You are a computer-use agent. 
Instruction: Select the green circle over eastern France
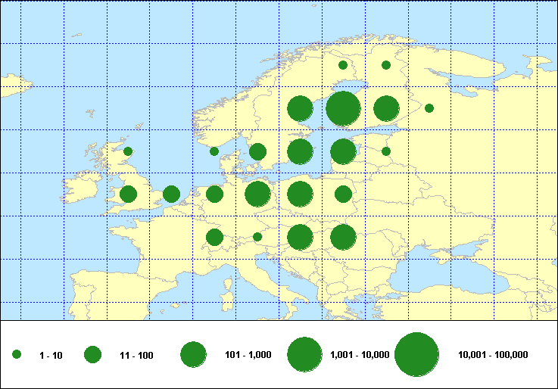click(214, 237)
